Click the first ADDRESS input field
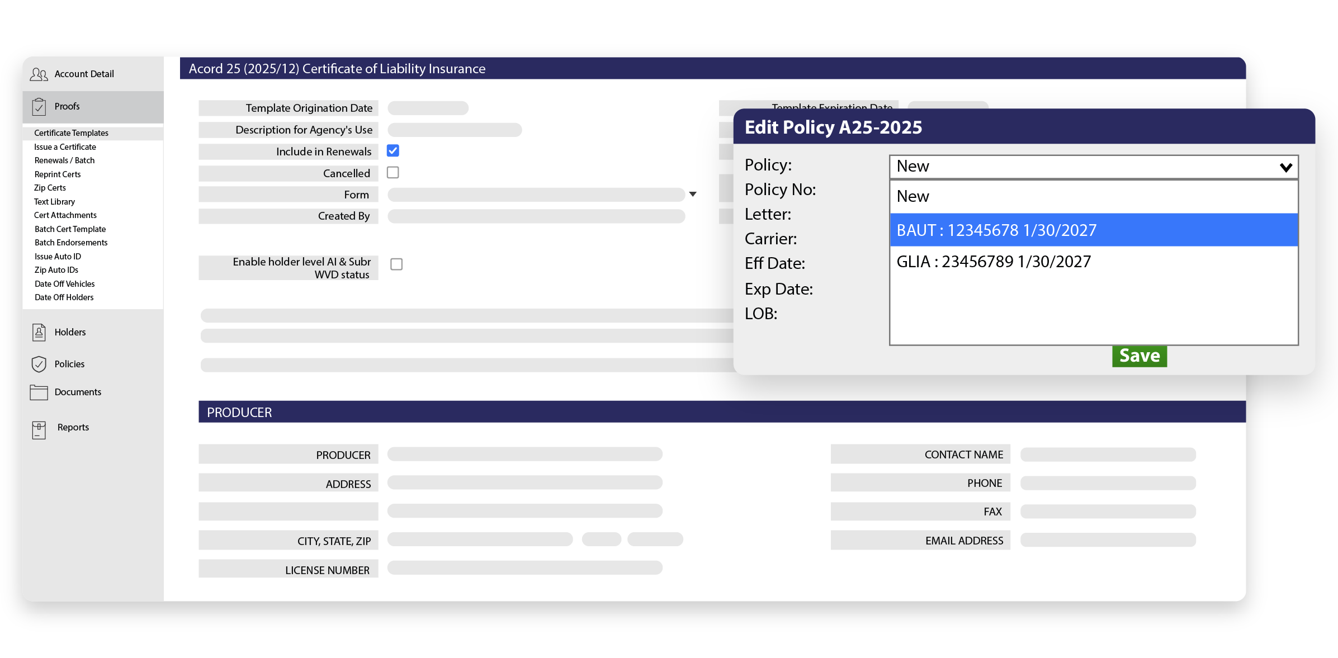 (x=525, y=482)
